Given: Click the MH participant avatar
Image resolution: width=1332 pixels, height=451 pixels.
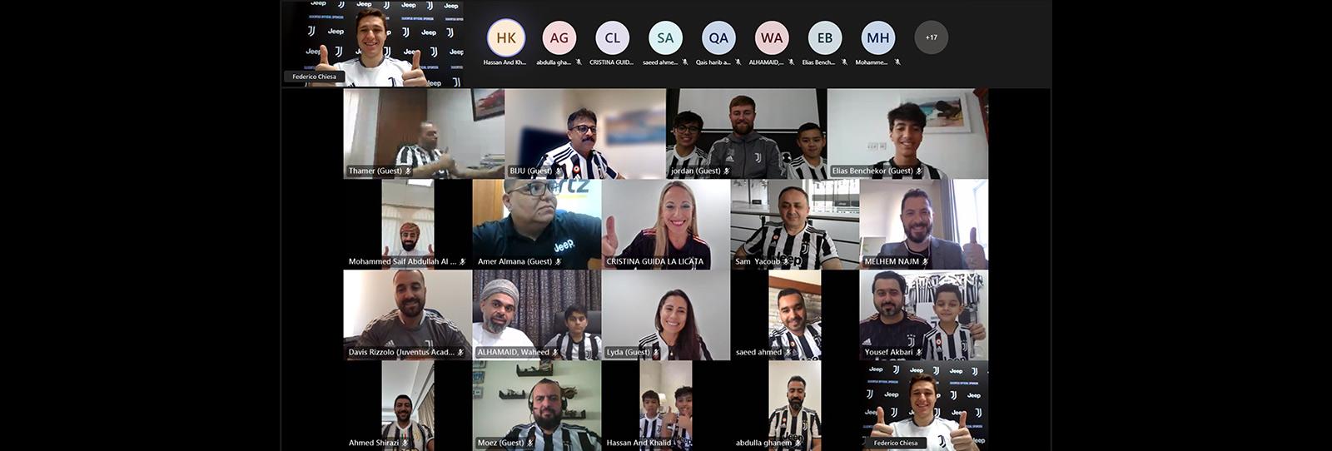Looking at the screenshot, I should (878, 37).
